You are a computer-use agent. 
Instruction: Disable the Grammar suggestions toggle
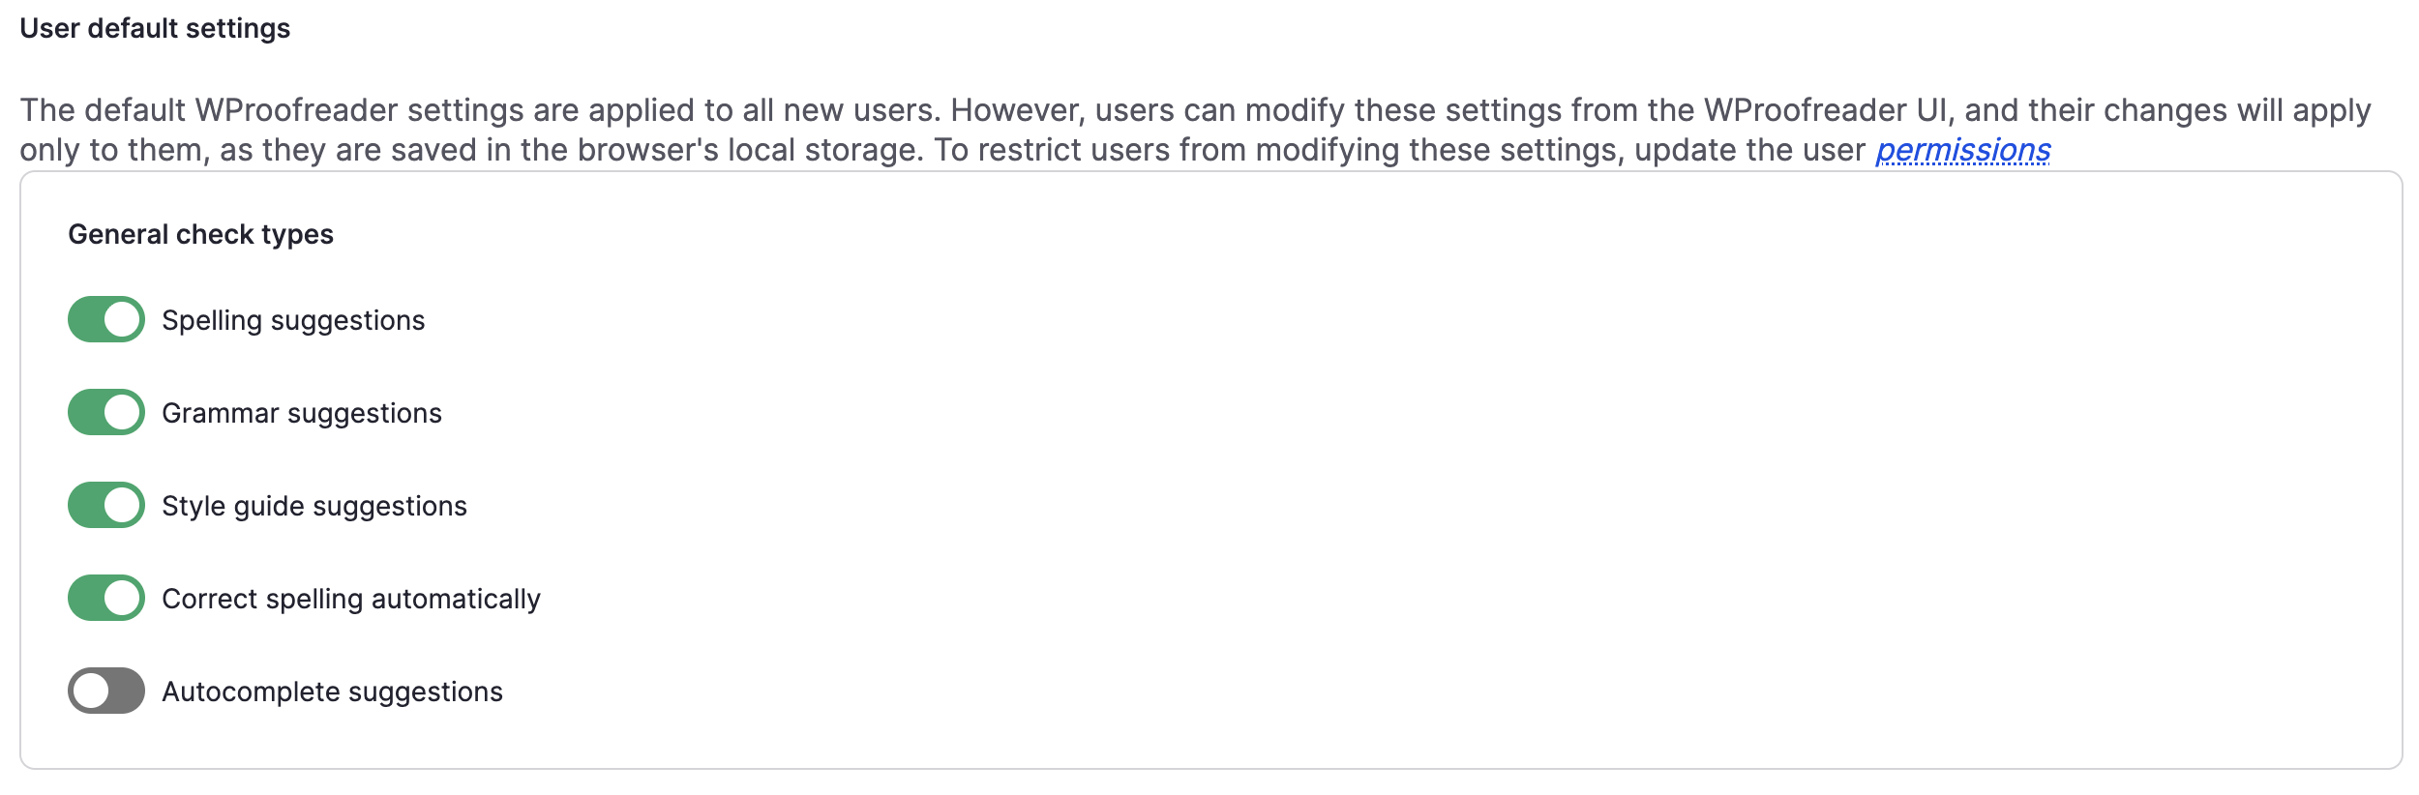click(x=106, y=412)
